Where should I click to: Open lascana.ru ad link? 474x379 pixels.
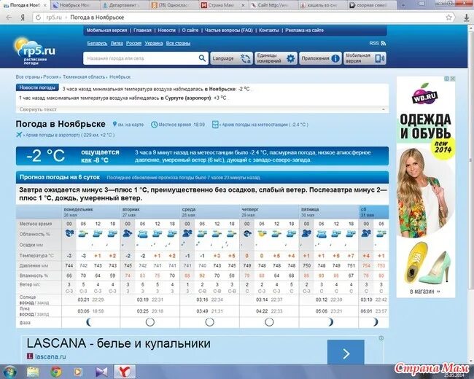[x=50, y=356]
